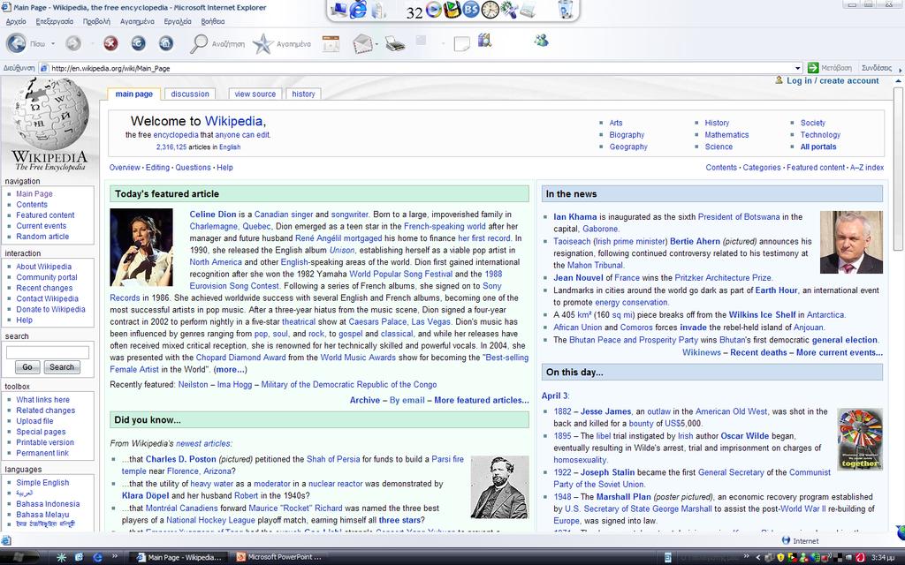
Task: Open the All portals link
Action: (x=818, y=147)
